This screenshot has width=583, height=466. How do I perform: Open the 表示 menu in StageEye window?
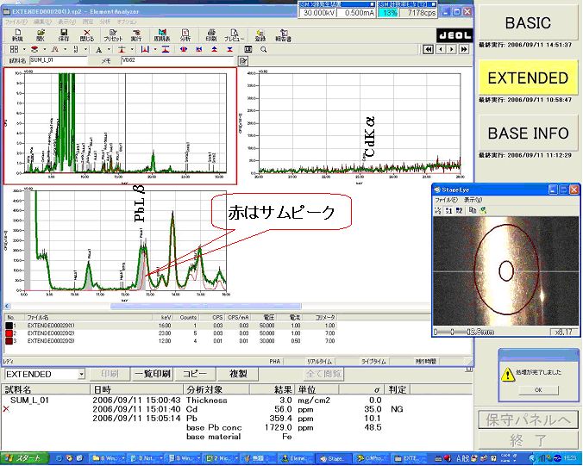click(473, 199)
